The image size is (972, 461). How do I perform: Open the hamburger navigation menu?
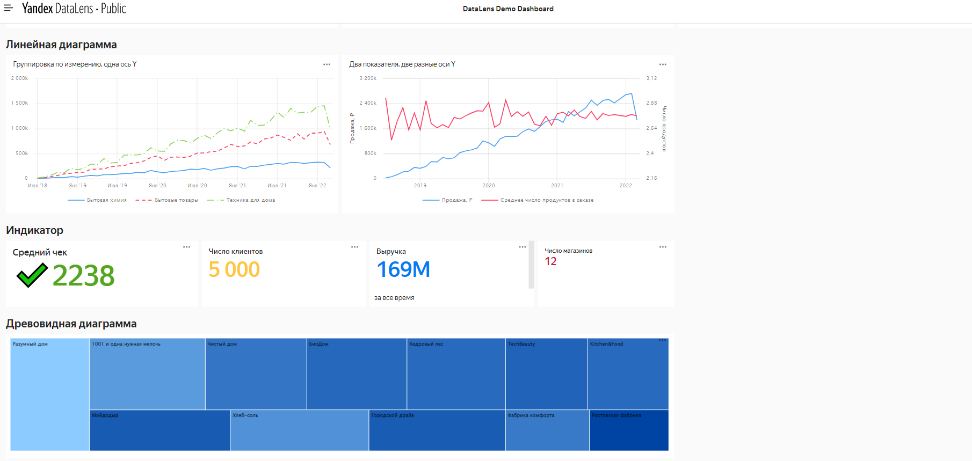[8, 8]
